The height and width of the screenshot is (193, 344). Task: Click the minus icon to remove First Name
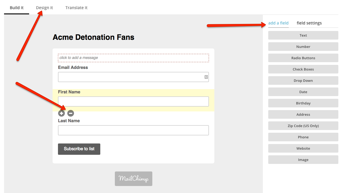tap(71, 113)
